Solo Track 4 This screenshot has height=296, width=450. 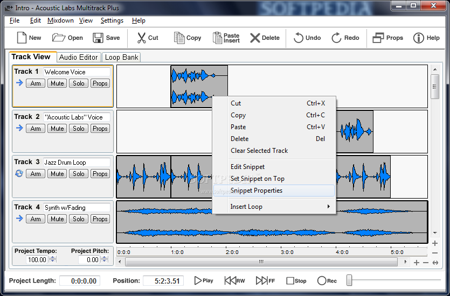(79, 219)
